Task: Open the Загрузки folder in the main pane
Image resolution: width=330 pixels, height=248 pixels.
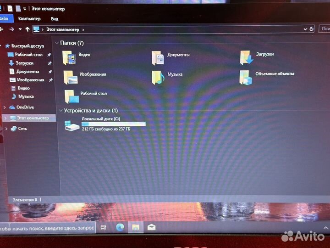Action: point(247,57)
